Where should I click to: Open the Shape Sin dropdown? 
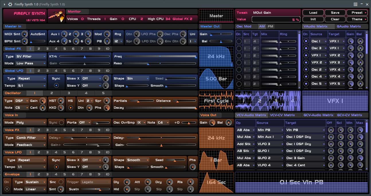click(x=138, y=78)
